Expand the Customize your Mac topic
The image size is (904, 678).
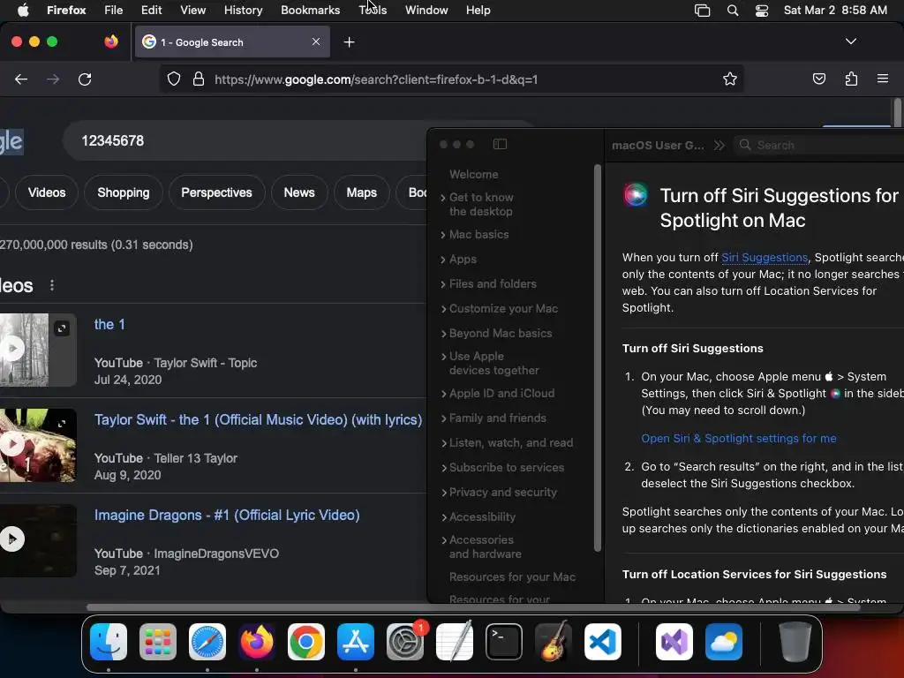443,309
